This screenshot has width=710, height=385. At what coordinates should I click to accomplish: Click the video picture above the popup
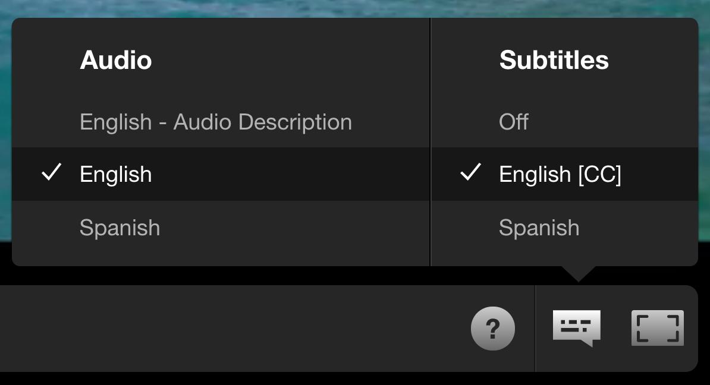pyautogui.click(x=357, y=8)
